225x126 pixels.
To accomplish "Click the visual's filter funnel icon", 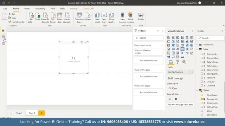I will click(82, 43).
